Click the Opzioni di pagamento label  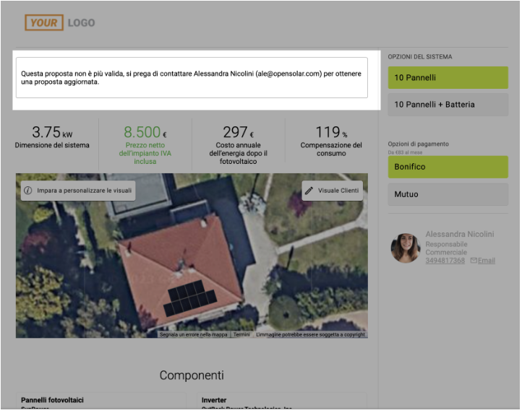pyautogui.click(x=419, y=144)
